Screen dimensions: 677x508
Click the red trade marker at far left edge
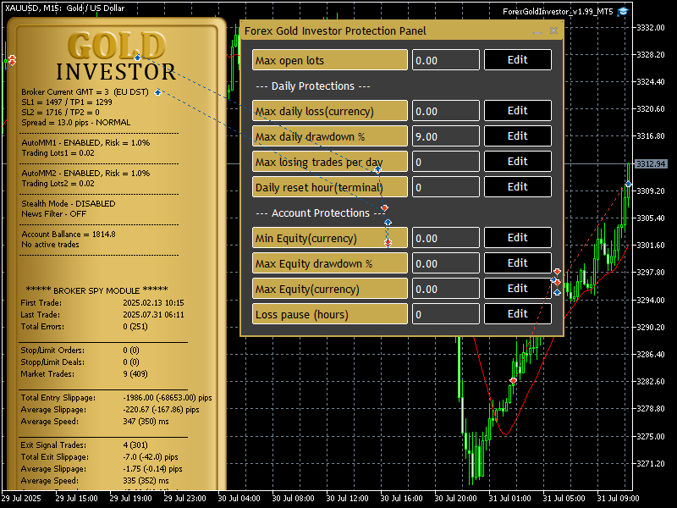point(12,61)
